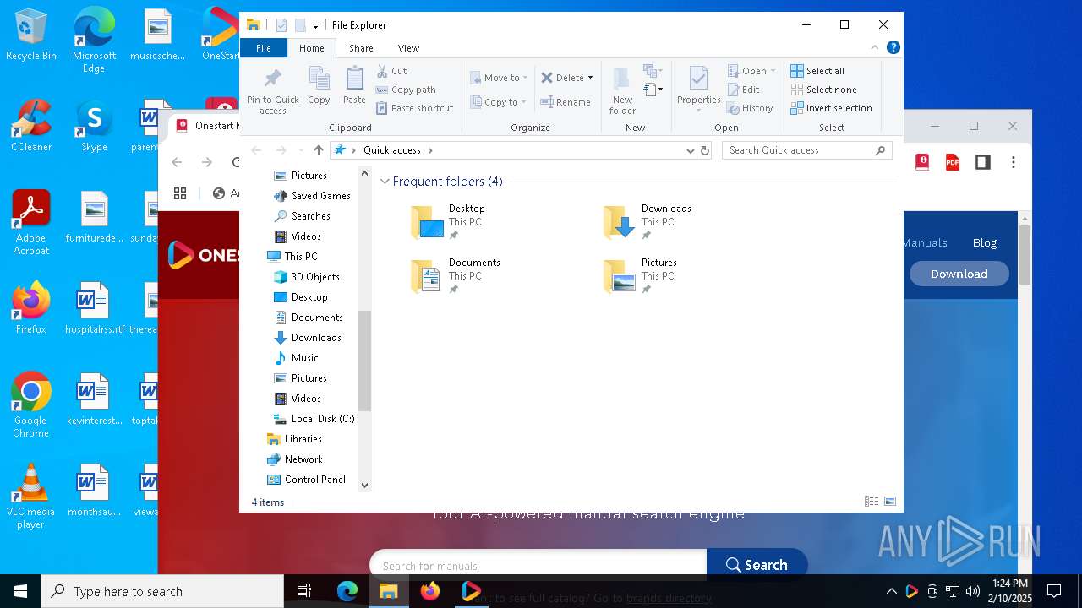The width and height of the screenshot is (1082, 608).
Task: Click Windows Start button
Action: [x=20, y=591]
